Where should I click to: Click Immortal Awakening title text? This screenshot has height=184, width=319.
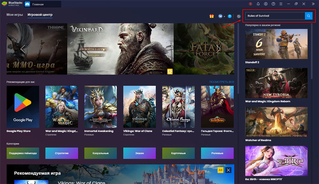point(99,131)
